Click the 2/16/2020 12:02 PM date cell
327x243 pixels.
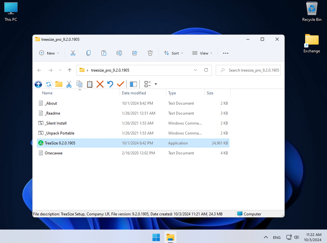[138, 153]
